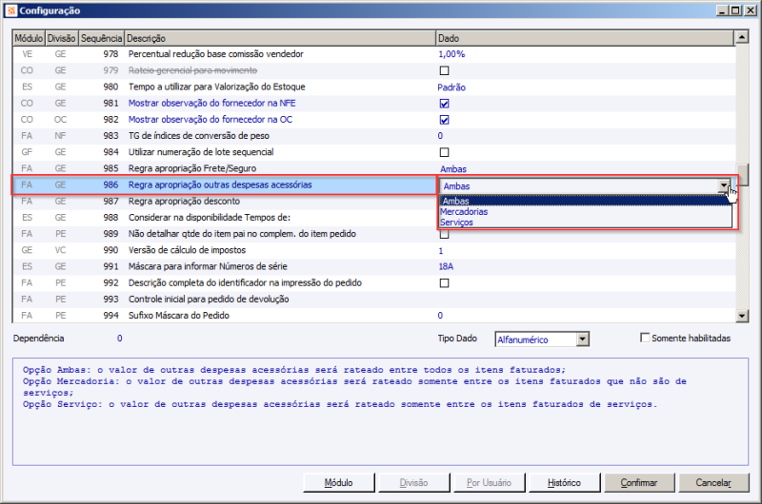Screen dimensions: 762x504
Task: Click the Descrição column header
Action: (280, 38)
